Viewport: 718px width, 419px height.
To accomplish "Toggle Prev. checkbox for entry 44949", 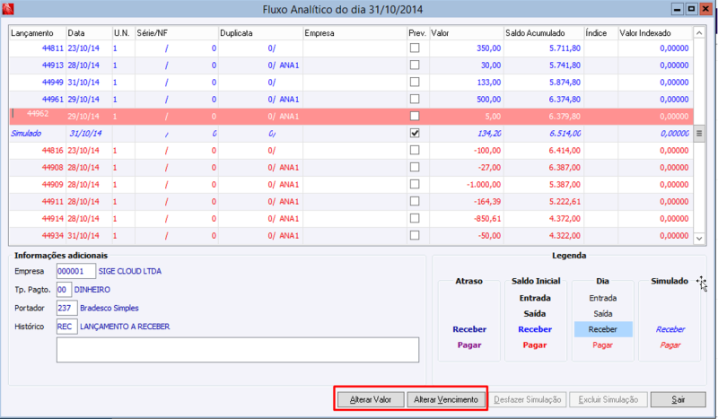I will 415,82.
